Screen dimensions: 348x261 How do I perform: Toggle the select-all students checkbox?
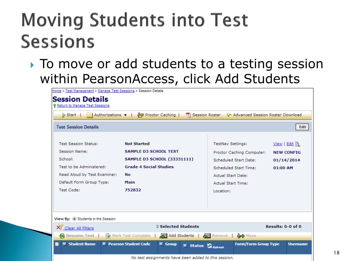(57, 244)
